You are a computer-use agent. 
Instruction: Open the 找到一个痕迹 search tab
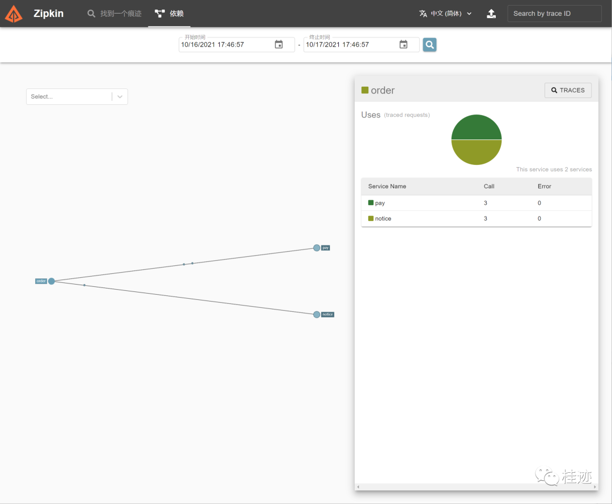click(x=114, y=14)
